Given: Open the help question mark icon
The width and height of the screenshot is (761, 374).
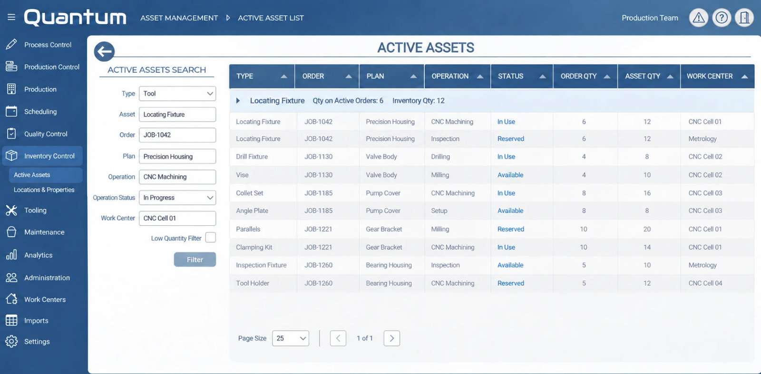Looking at the screenshot, I should 722,18.
